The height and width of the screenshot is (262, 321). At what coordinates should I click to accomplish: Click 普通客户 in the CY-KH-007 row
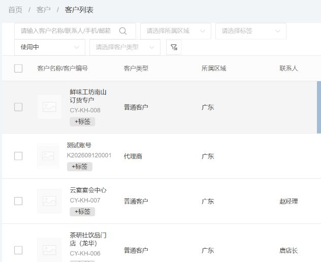click(x=136, y=202)
